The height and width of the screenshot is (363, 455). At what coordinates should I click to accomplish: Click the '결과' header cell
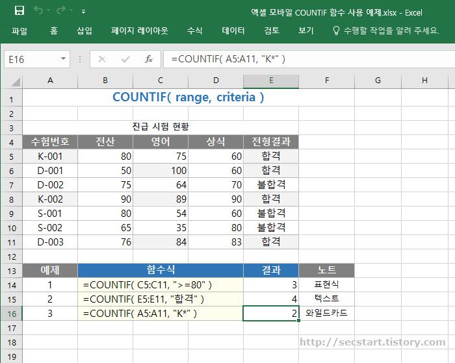coord(271,270)
